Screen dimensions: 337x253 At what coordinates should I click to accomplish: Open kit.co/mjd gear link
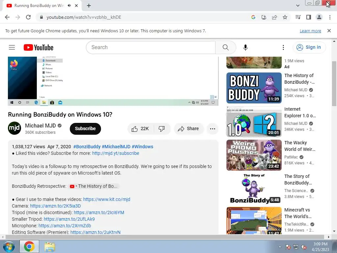pos(107,199)
